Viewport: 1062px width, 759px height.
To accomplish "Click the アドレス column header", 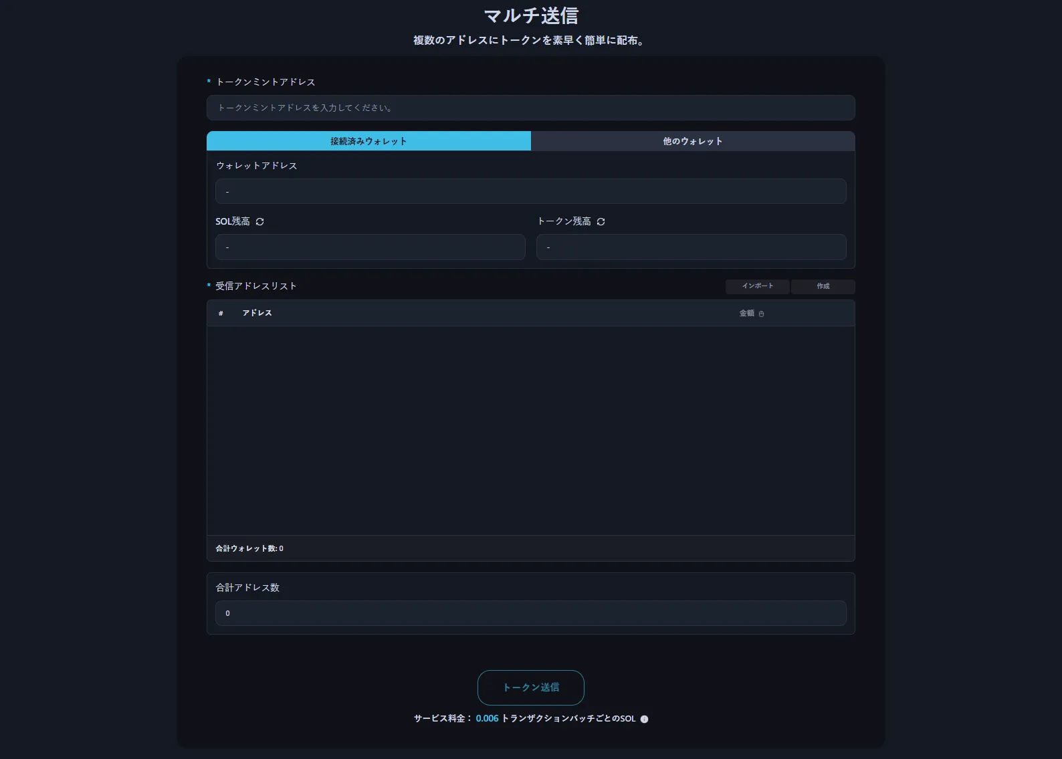I will coord(257,313).
